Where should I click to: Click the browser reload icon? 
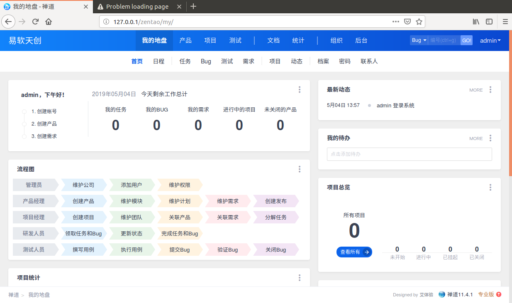click(x=36, y=22)
